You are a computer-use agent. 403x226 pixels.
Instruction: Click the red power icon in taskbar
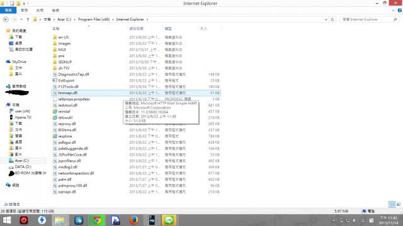[24, 220]
